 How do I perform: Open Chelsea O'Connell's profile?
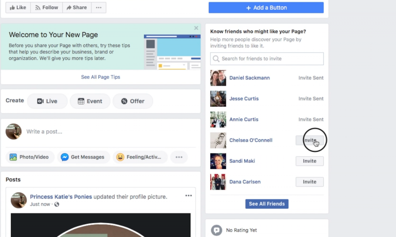(251, 140)
